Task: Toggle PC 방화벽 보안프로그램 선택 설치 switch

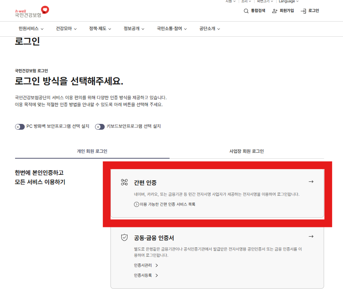Action: [20, 127]
